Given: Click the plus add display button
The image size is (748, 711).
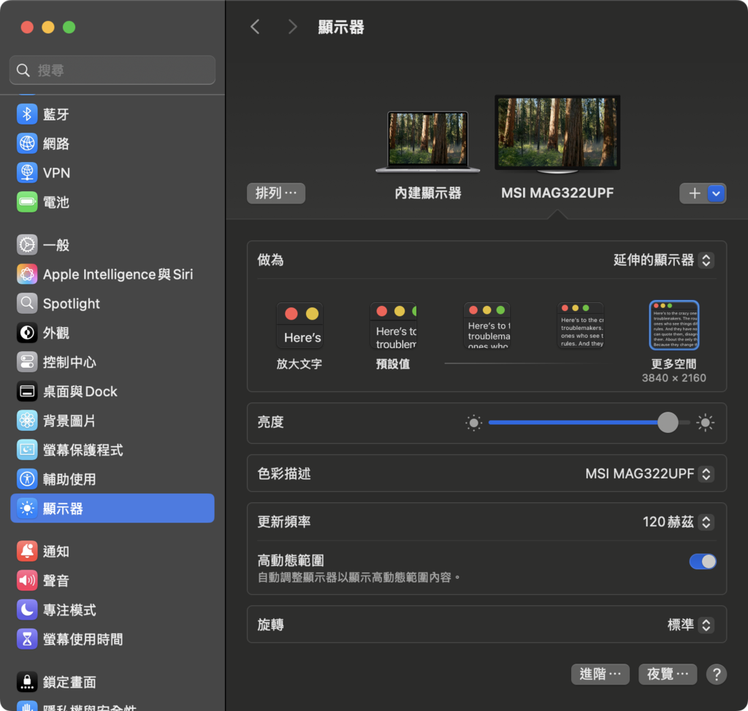Looking at the screenshot, I should [695, 193].
